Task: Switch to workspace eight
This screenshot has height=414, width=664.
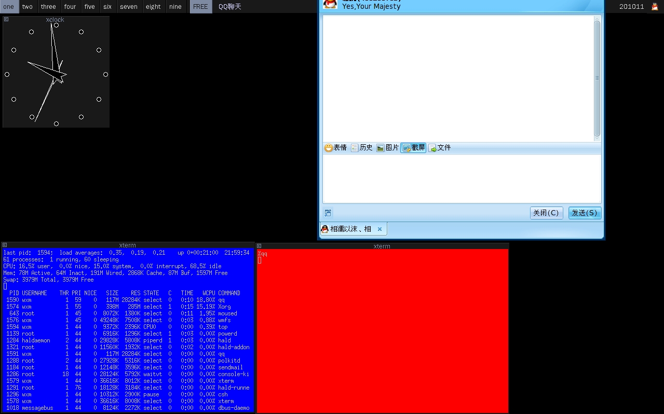Action: (x=153, y=7)
